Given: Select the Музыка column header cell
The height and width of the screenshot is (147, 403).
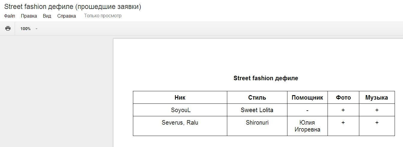Looking at the screenshot, I should [x=376, y=98].
